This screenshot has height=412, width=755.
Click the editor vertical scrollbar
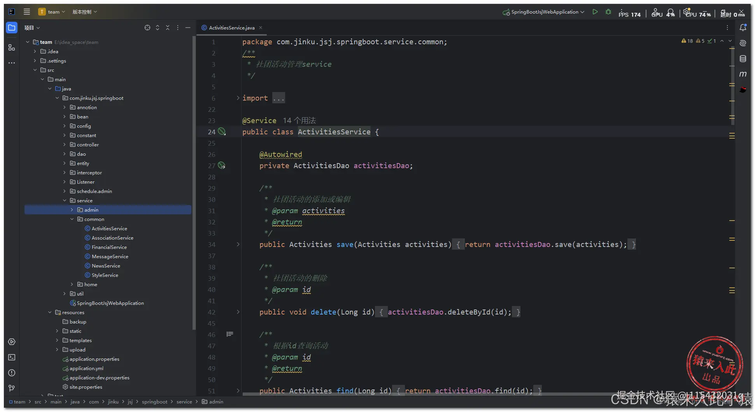click(x=732, y=86)
